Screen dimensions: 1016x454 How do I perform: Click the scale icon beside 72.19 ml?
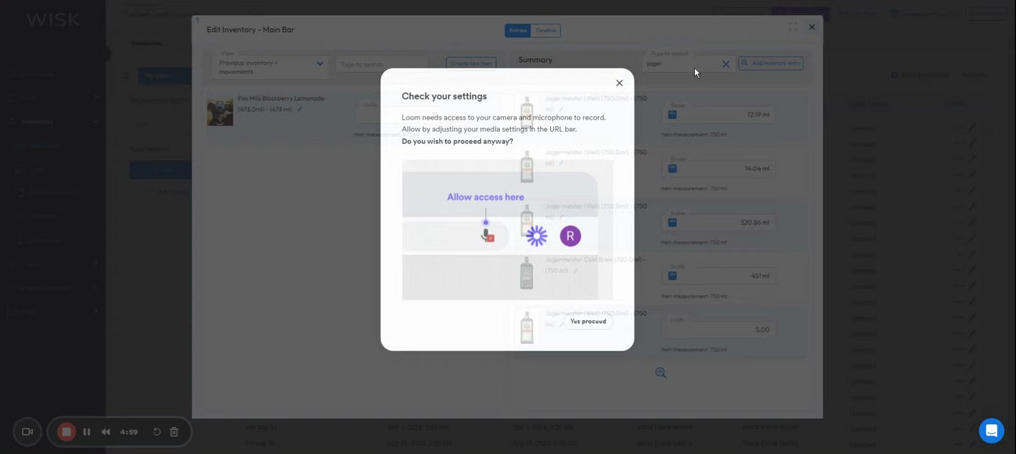tap(672, 115)
